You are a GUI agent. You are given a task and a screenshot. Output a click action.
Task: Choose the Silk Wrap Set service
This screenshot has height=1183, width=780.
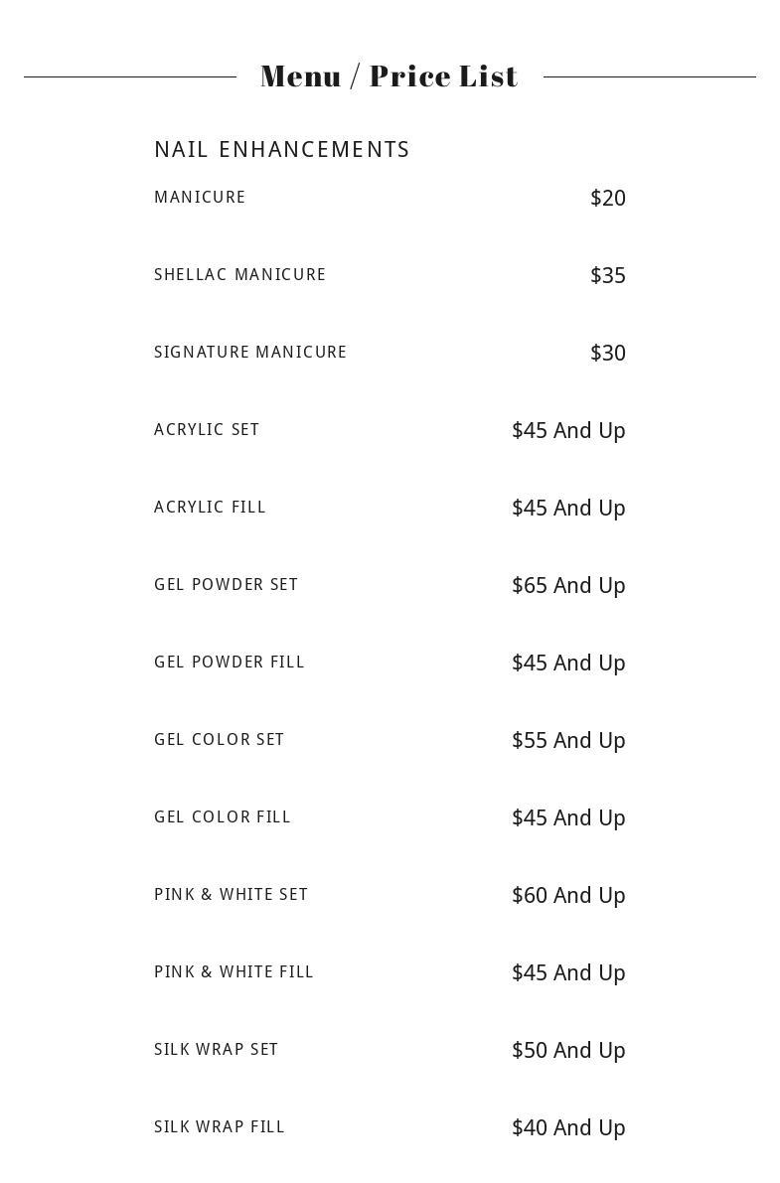(216, 1050)
